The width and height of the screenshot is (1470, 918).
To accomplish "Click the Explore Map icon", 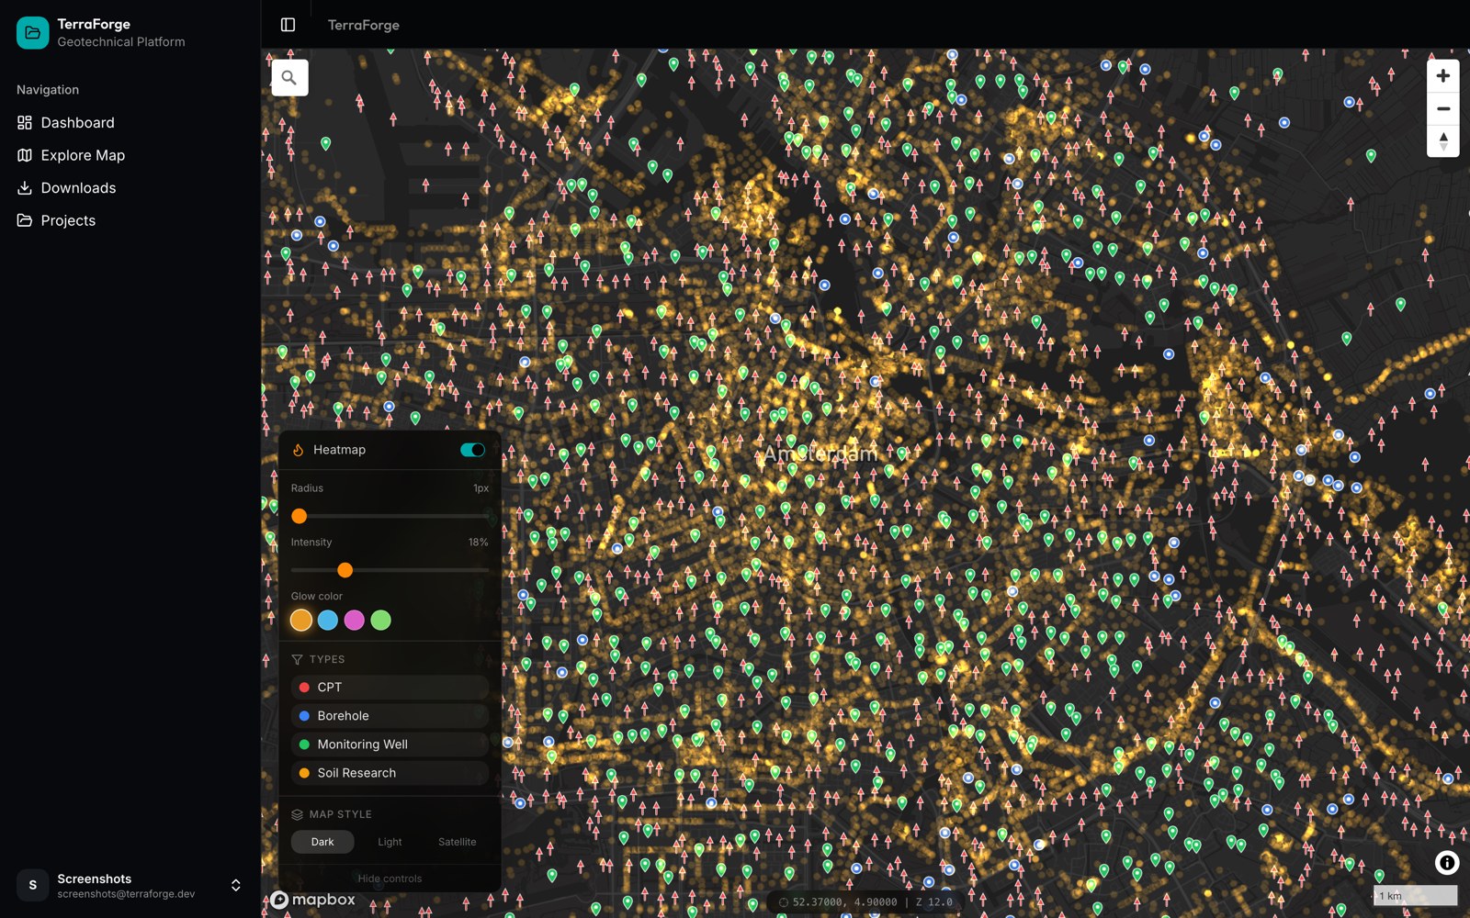I will coord(25,155).
